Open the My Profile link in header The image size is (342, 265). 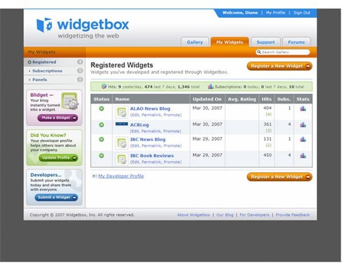click(x=275, y=13)
